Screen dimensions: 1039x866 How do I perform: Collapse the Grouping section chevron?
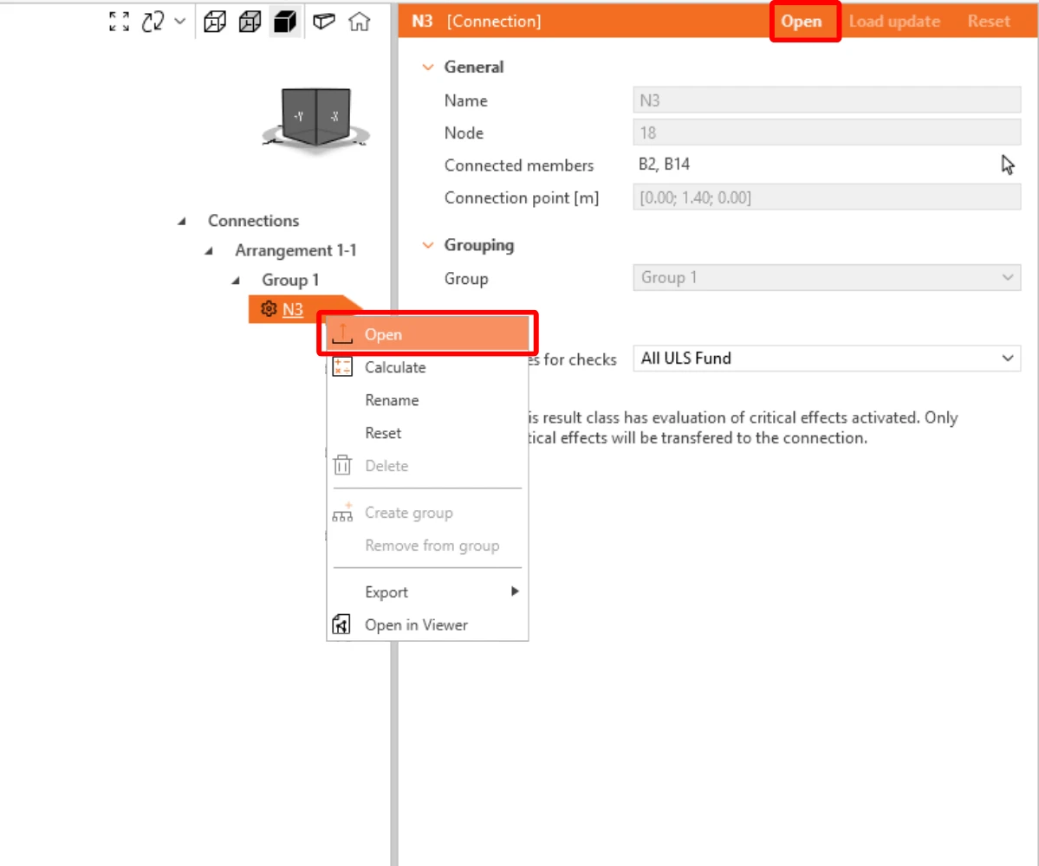tap(428, 245)
